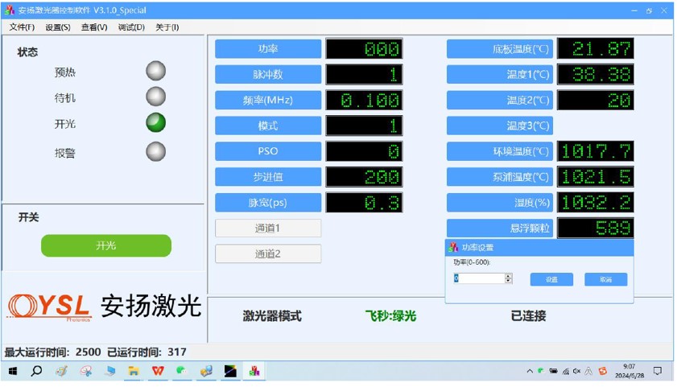This screenshot has width=677, height=387.
Task: Click the 脉宽(ps) parameter button
Action: click(268, 202)
